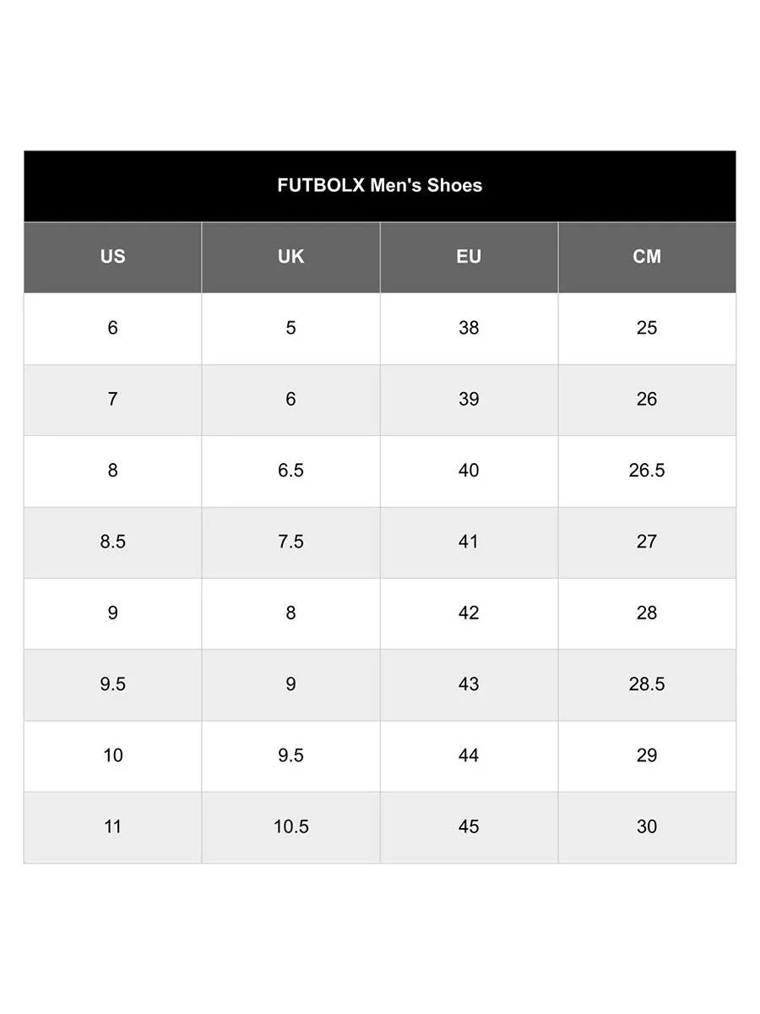Select the 28.5 CM value
Viewport: 760px width, 1014px height.
point(647,684)
